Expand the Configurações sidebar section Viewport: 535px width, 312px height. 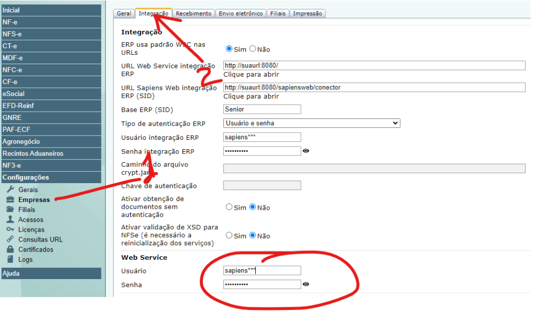coord(51,177)
